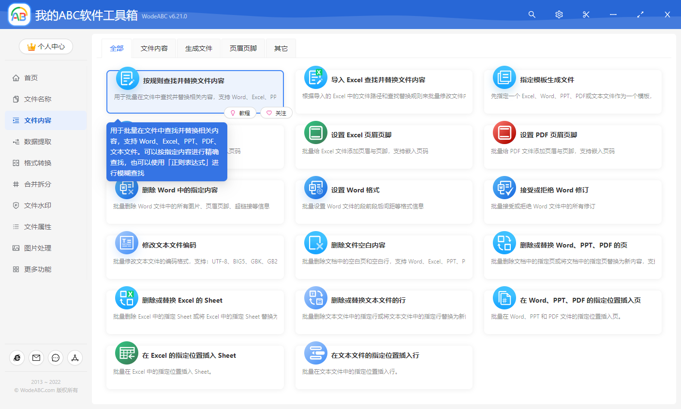The width and height of the screenshot is (681, 409).
Task: Open feedback with the chat bubble icon
Action: (x=55, y=358)
